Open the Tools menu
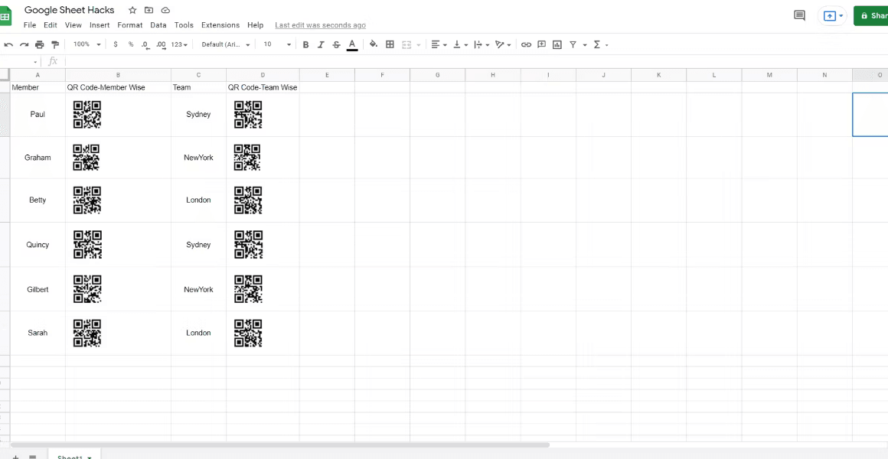The width and height of the screenshot is (888, 459). tap(184, 25)
